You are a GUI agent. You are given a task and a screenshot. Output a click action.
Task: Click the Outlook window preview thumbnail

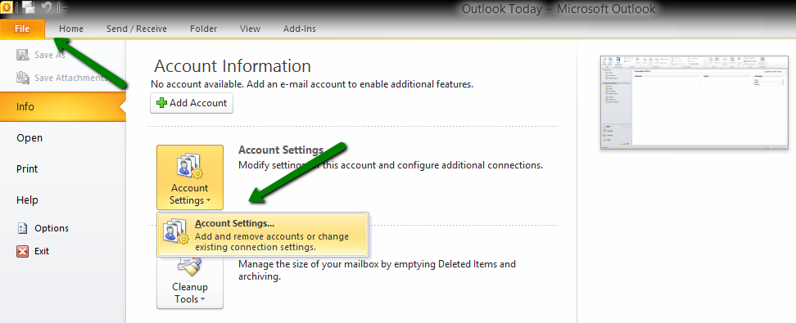pos(693,102)
